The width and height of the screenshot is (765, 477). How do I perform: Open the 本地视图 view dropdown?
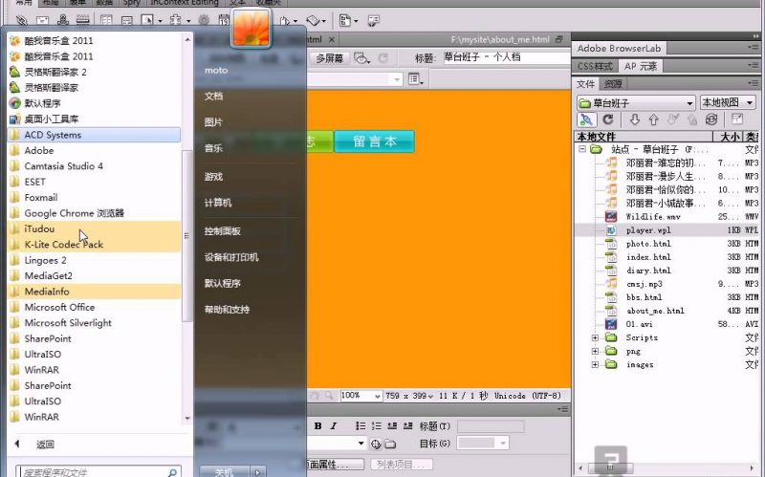(x=729, y=102)
